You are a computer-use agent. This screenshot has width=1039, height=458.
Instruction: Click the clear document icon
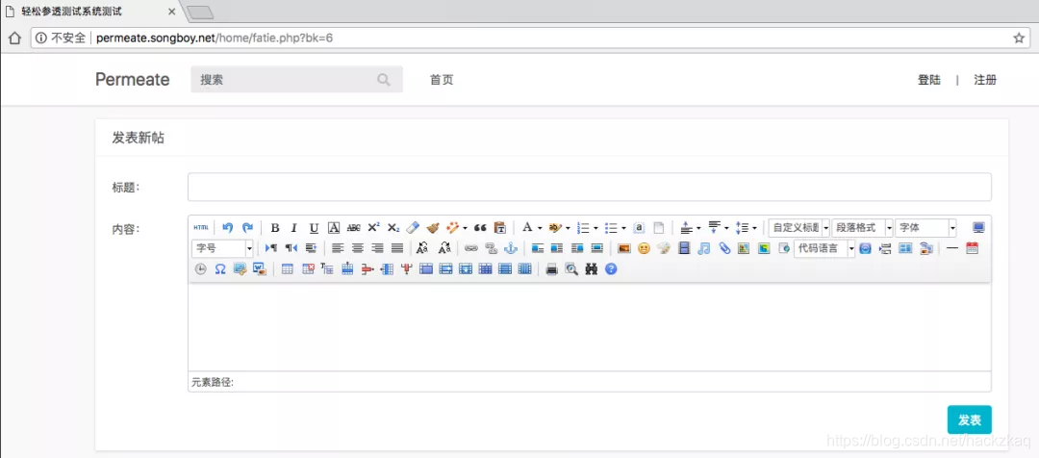coord(659,227)
